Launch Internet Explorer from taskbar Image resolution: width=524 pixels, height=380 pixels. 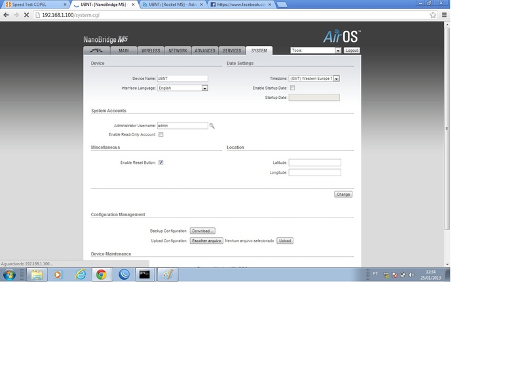[81, 275]
